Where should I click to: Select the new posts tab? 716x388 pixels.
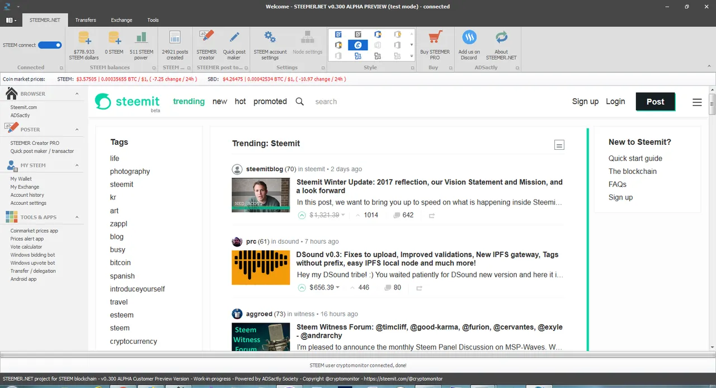220,102
